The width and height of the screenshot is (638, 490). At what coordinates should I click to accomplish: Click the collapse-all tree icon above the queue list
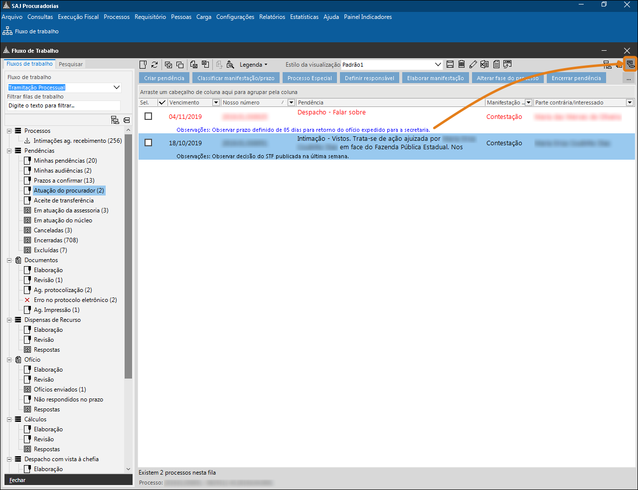tap(127, 120)
